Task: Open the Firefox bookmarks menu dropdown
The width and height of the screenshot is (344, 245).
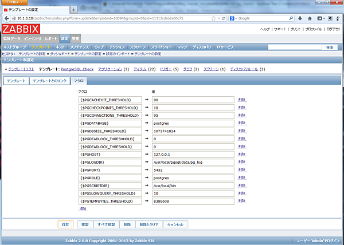Action: [321, 18]
